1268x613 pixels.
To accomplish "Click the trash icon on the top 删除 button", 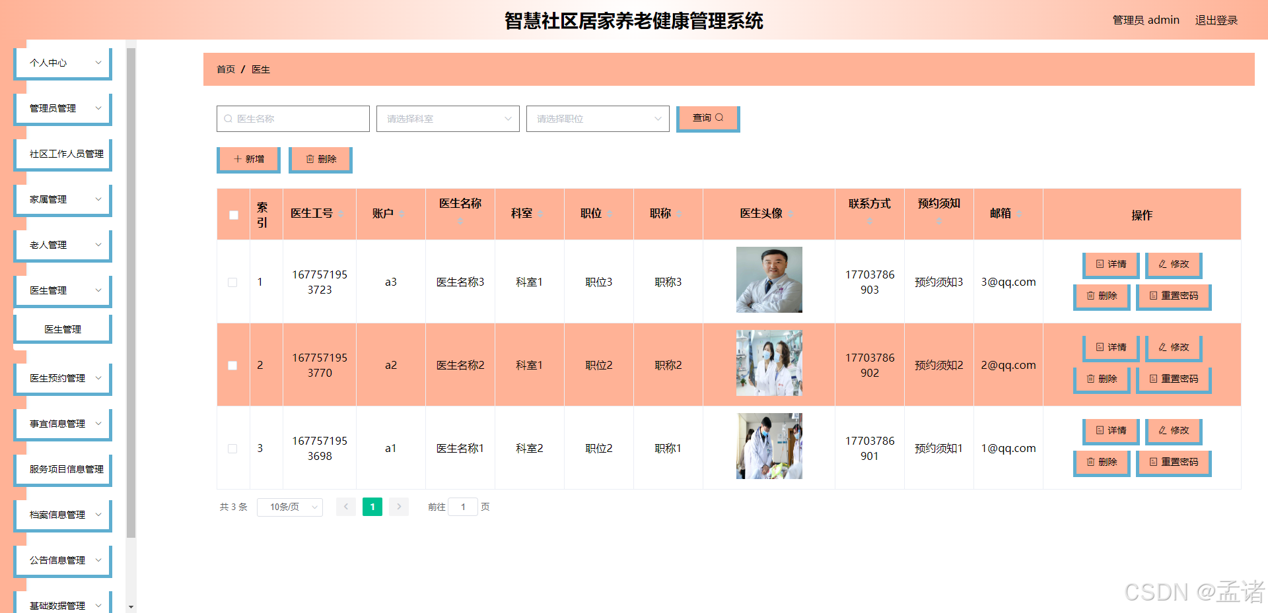I will pos(311,158).
